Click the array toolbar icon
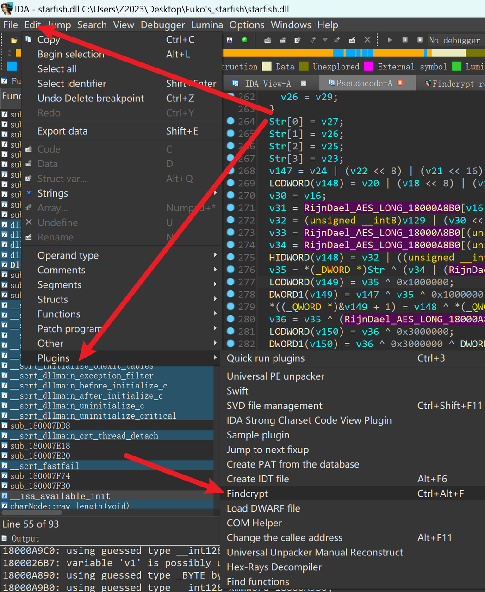485x592 pixels. click(337, 40)
